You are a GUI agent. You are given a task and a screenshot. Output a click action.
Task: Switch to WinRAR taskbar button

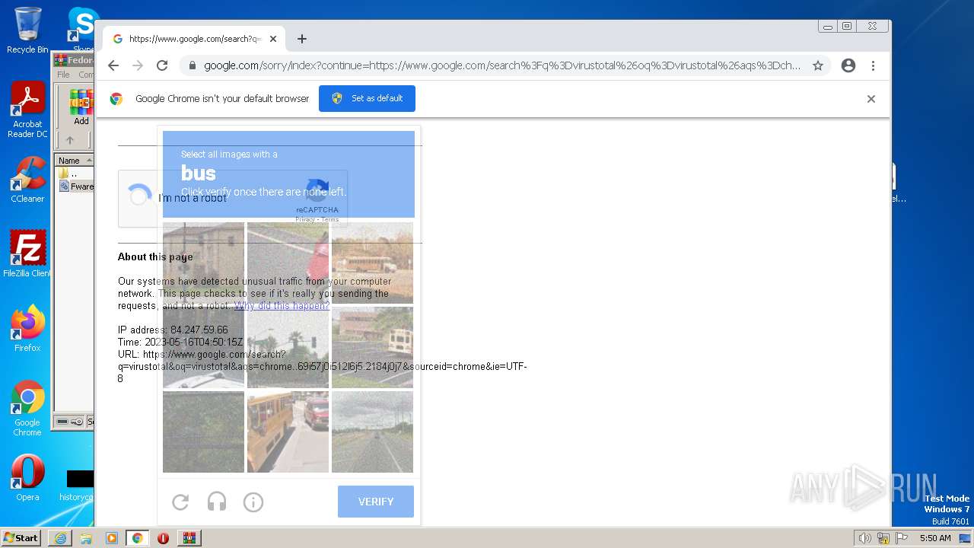coord(189,538)
